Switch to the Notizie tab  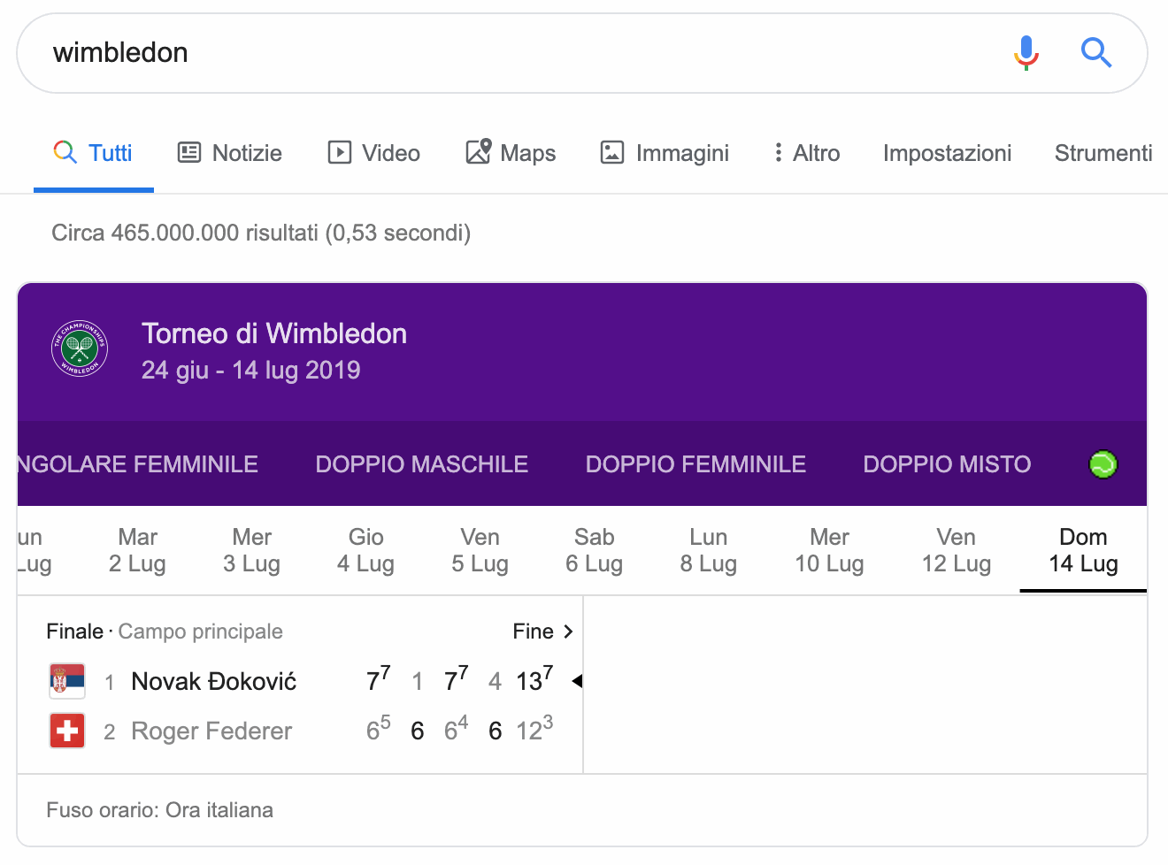230,153
